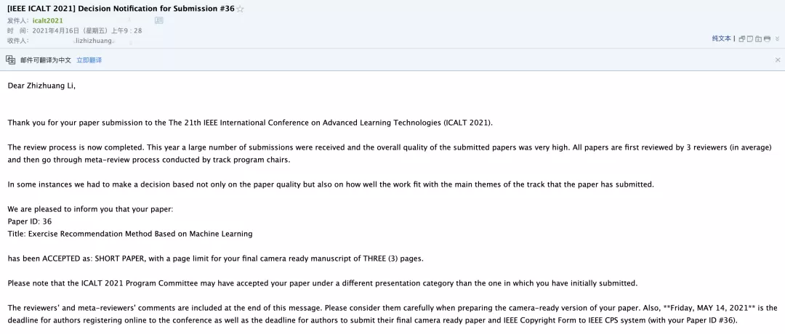Image resolution: width=785 pixels, height=334 pixels.
Task: Star the ICALT decision notification email
Action: [x=240, y=9]
